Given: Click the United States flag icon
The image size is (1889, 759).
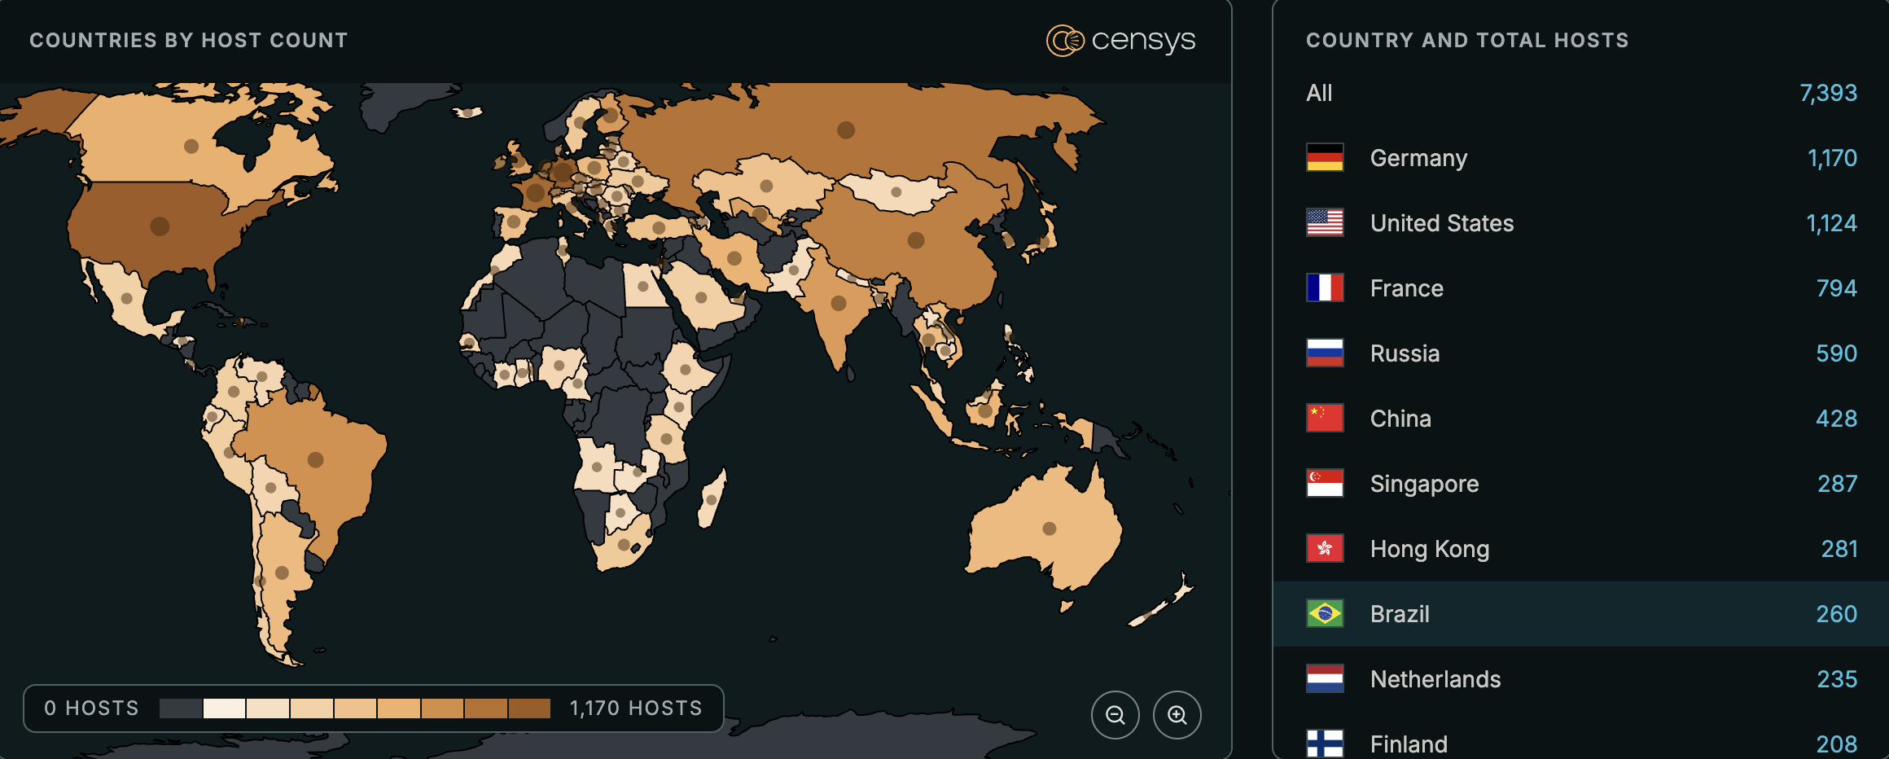Looking at the screenshot, I should click(x=1325, y=222).
